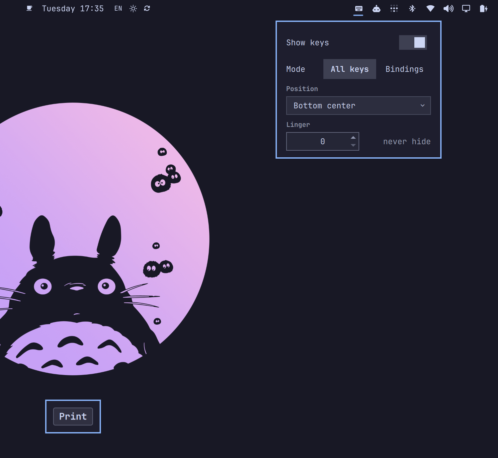
Task: Click the monitor display icon
Action: (x=466, y=9)
